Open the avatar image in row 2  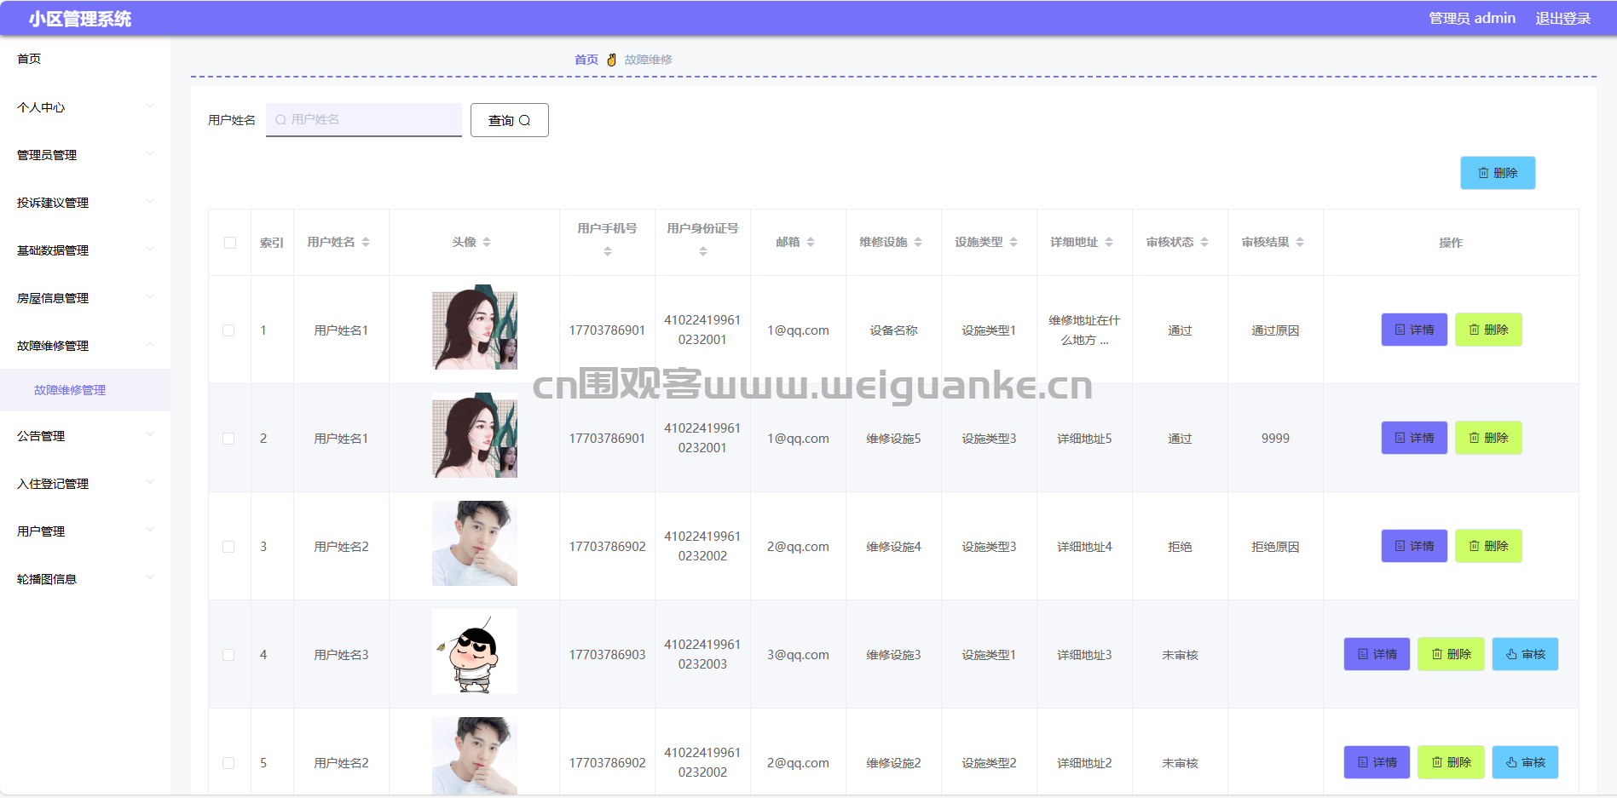pyautogui.click(x=475, y=435)
